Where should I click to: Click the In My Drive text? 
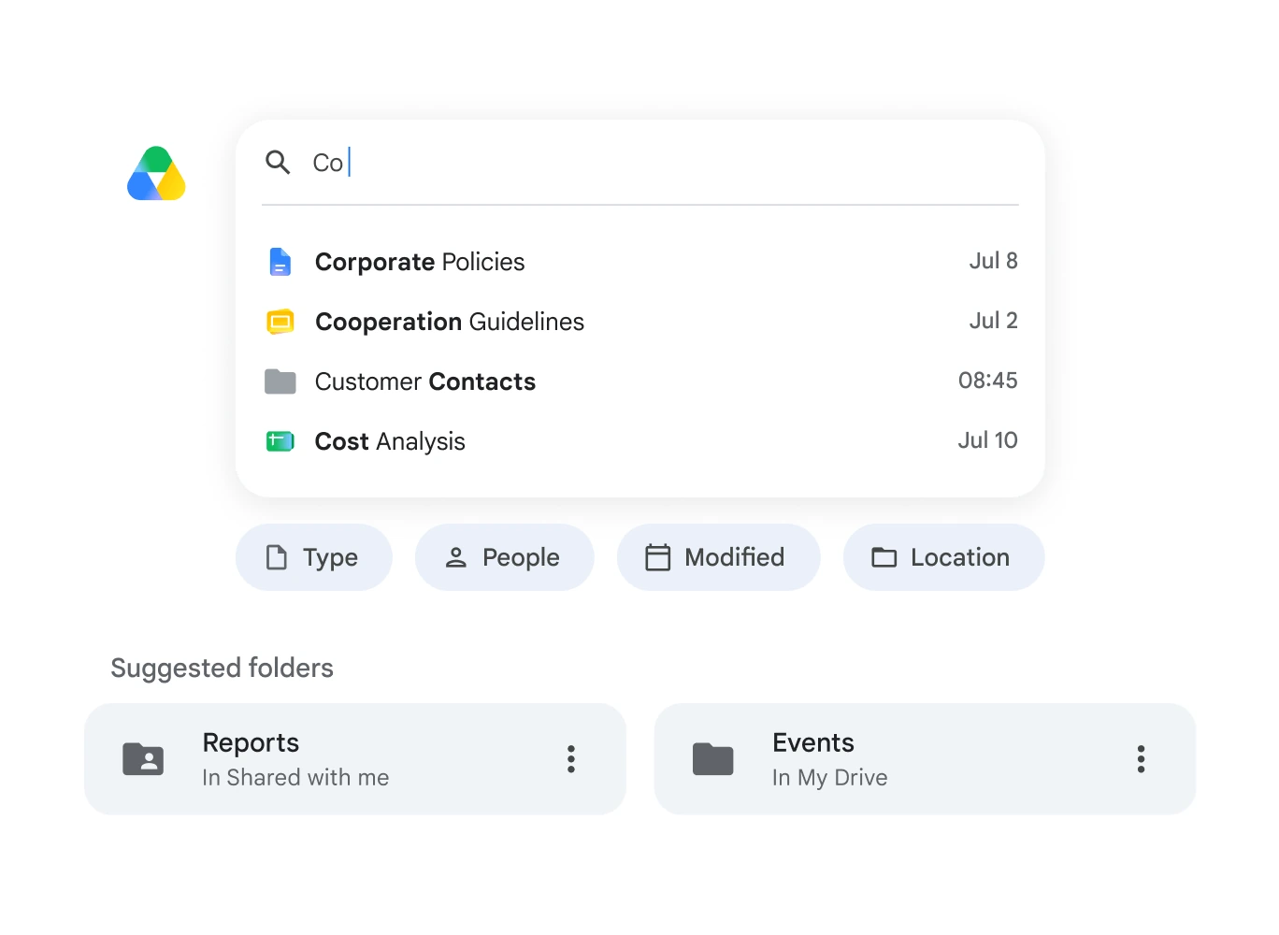click(x=830, y=778)
